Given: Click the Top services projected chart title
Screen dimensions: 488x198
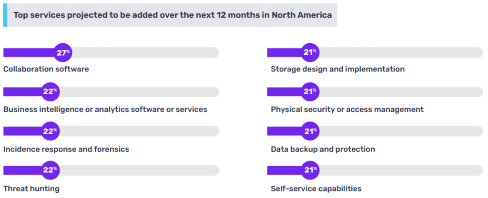Looking at the screenshot, I should (173, 15).
